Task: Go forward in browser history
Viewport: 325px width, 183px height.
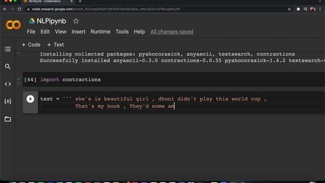Action: (x=12, y=9)
